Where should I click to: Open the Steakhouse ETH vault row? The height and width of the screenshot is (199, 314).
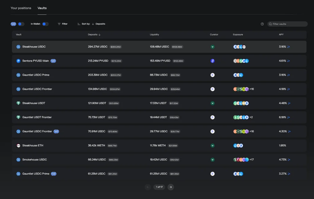[159, 146]
